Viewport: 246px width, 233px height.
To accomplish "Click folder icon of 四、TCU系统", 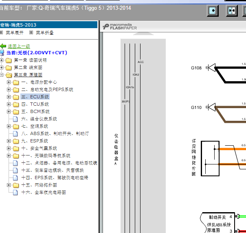I will [16, 104].
